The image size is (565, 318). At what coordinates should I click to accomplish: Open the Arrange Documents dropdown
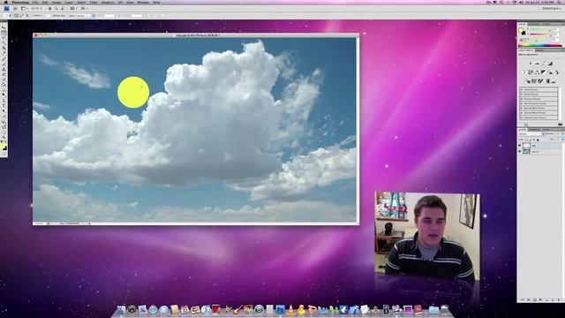coord(73,8)
